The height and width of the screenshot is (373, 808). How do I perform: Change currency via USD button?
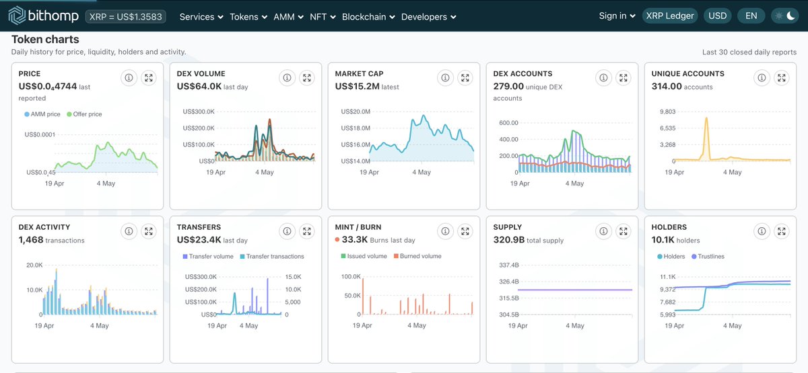718,15
